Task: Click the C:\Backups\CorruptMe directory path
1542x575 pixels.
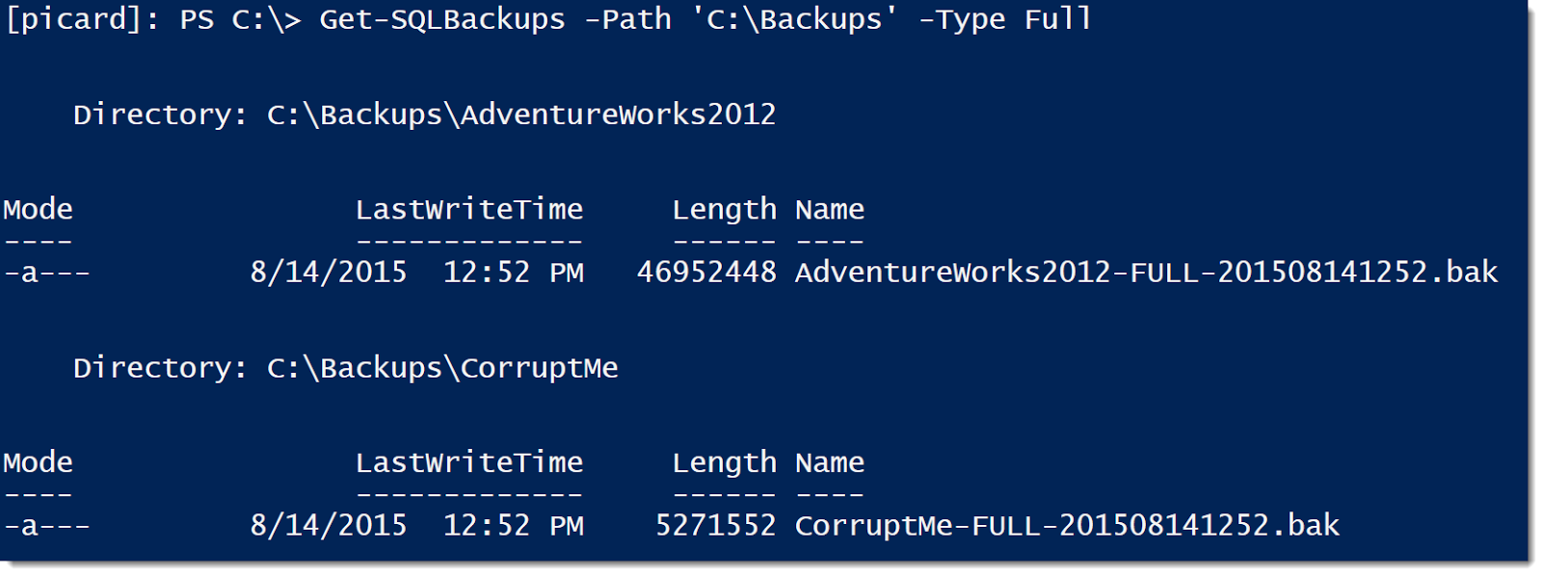Action: click(x=442, y=368)
